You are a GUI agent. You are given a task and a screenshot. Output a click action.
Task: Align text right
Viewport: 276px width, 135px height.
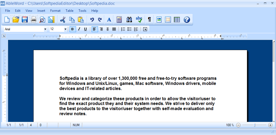[101, 29]
